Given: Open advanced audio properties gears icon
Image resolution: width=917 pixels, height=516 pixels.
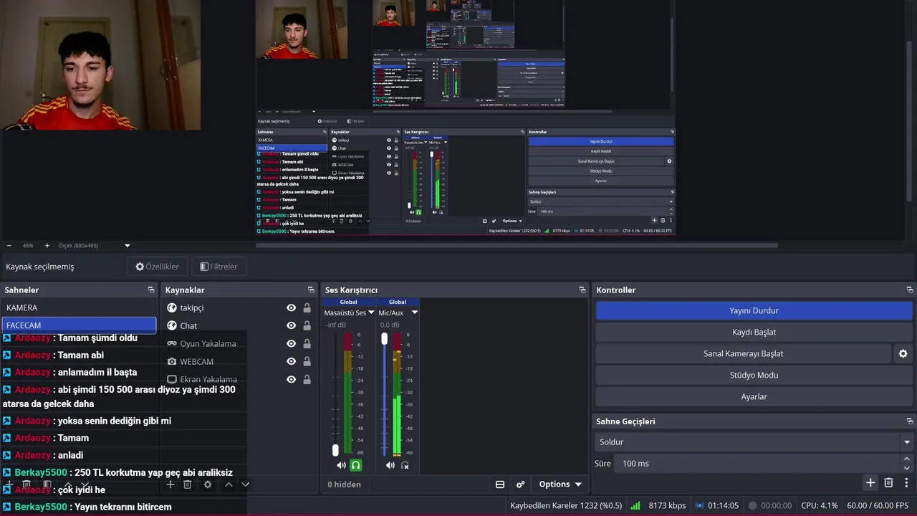Looking at the screenshot, I should pos(521,484).
